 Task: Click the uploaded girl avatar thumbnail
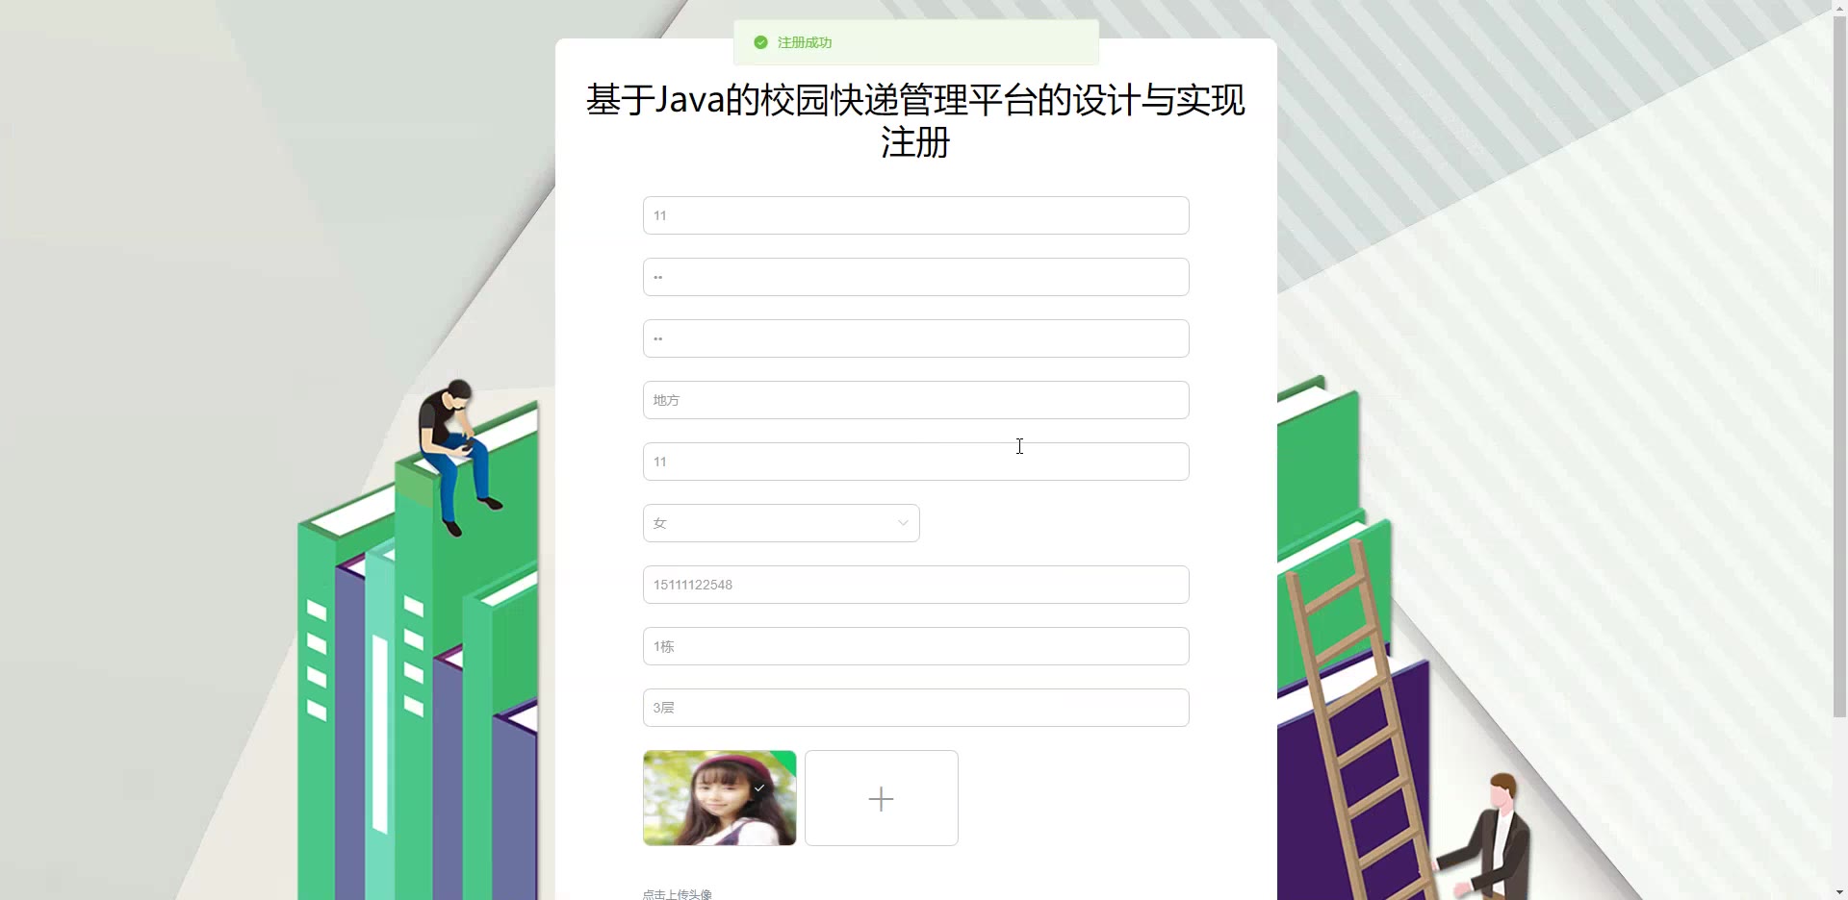point(719,798)
